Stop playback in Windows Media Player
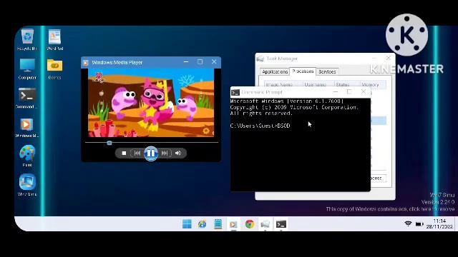Viewport: 458px width, 257px height. [124, 153]
